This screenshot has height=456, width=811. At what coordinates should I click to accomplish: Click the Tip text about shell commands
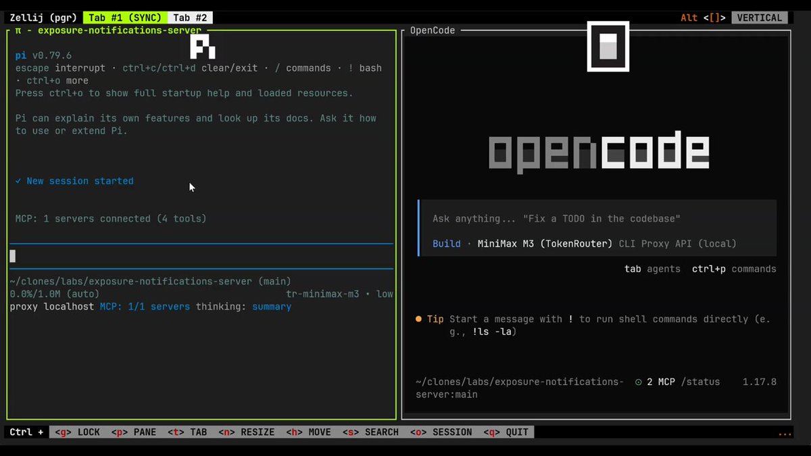(x=610, y=325)
